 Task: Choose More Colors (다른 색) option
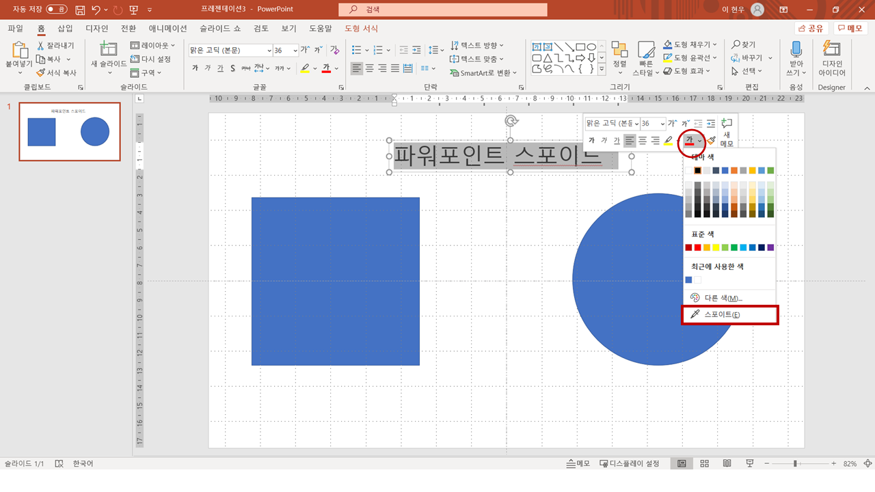coord(730,298)
